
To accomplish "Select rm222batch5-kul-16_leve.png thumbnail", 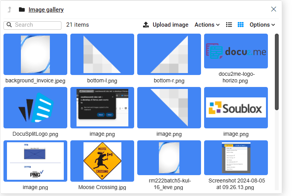I will point(169,158).
